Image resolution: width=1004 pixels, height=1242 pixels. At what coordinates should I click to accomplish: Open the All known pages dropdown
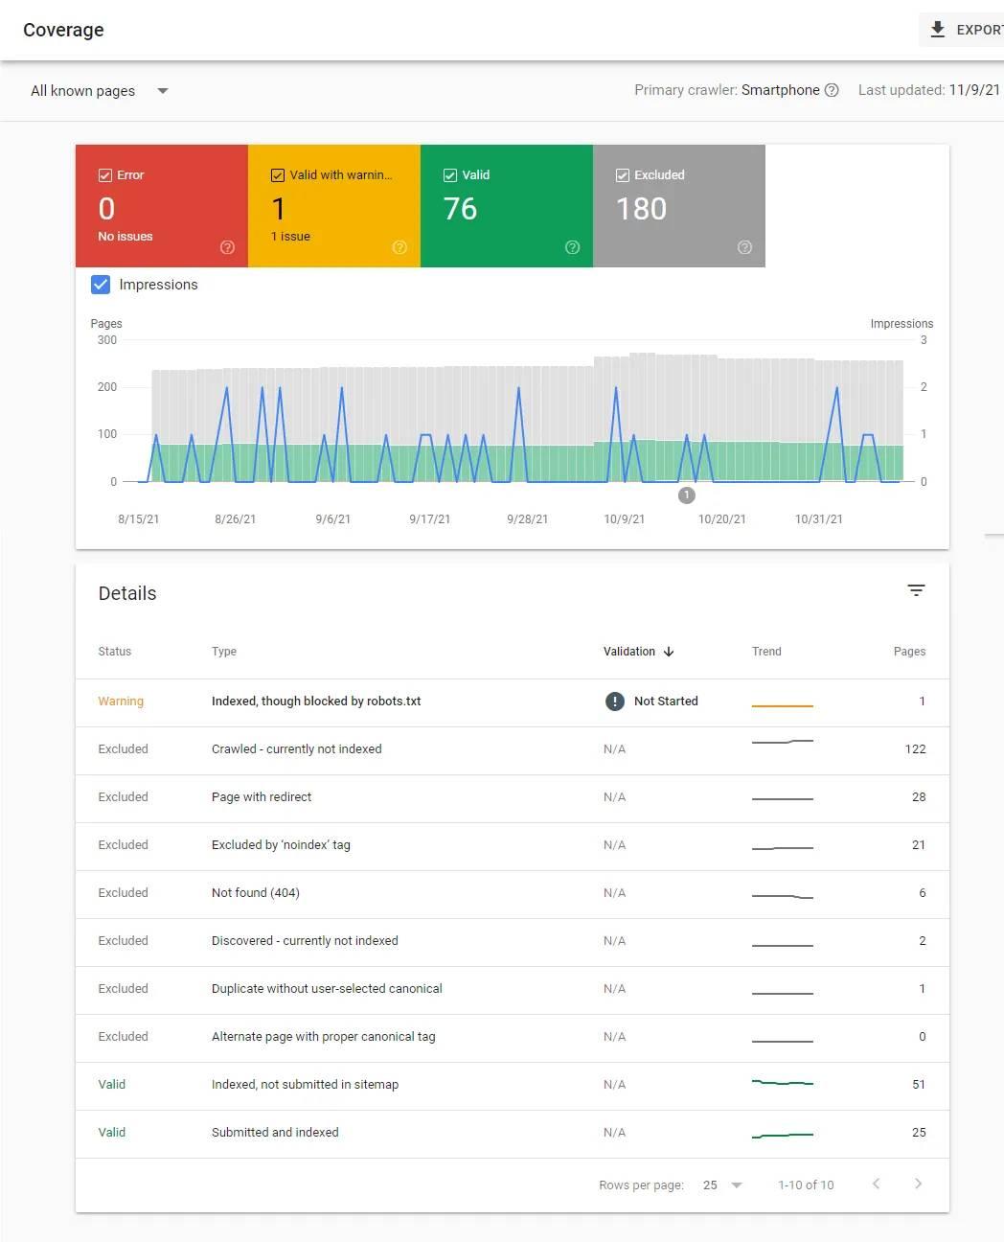tap(100, 91)
